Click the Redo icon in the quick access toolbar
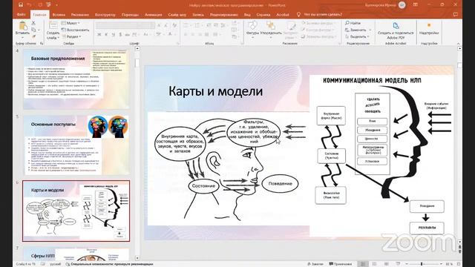Image resolution: width=475 pixels, height=267 pixels. pyautogui.click(x=40, y=5)
